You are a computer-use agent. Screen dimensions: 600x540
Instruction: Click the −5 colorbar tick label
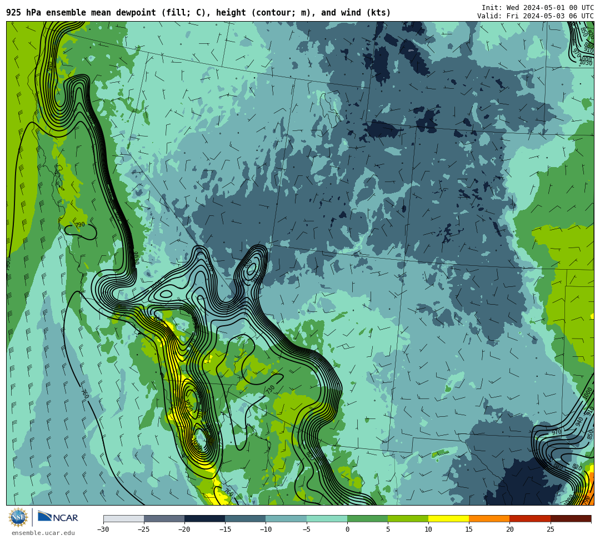coord(307,529)
